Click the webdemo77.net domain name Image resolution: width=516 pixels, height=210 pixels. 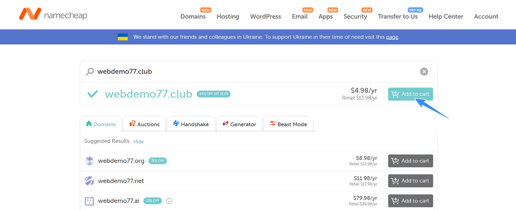121,181
